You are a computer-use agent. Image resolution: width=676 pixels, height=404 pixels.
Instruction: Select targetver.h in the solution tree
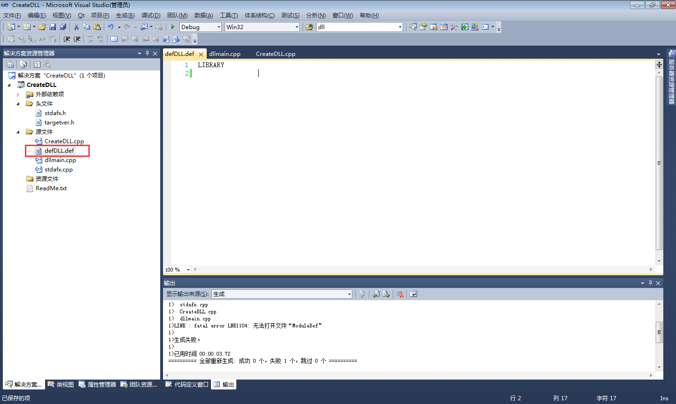(59, 123)
